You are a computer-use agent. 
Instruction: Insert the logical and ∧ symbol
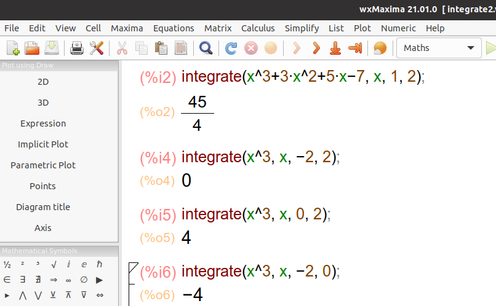[x=22, y=296]
